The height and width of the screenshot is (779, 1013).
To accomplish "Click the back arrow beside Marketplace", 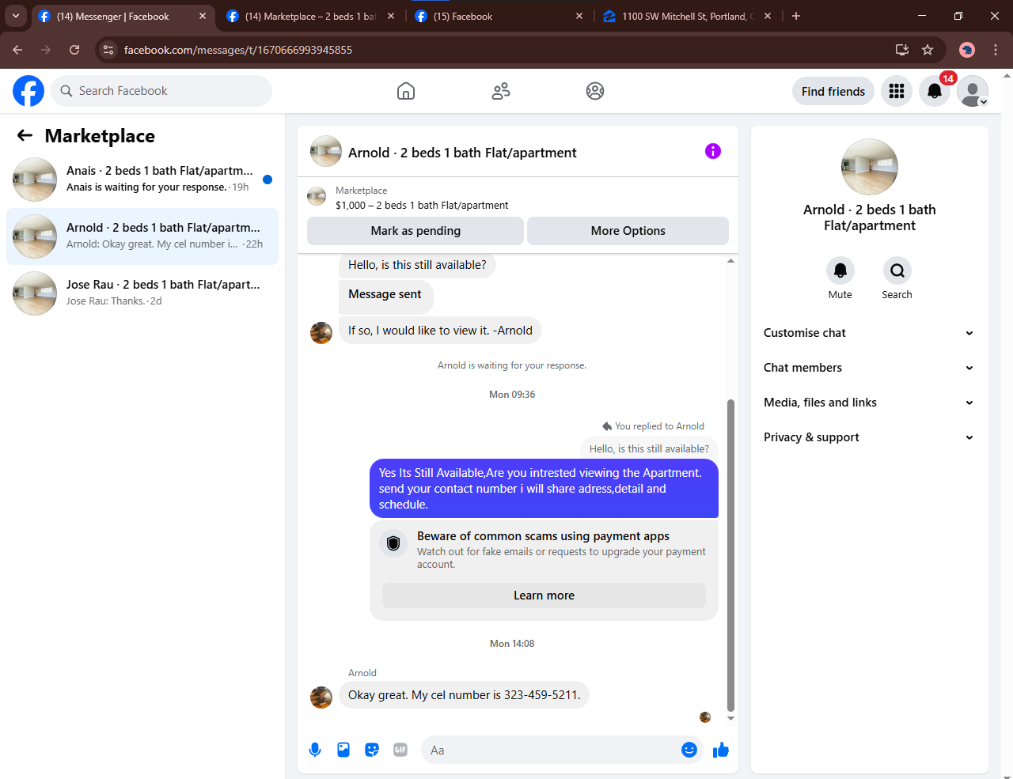I will click(x=25, y=136).
